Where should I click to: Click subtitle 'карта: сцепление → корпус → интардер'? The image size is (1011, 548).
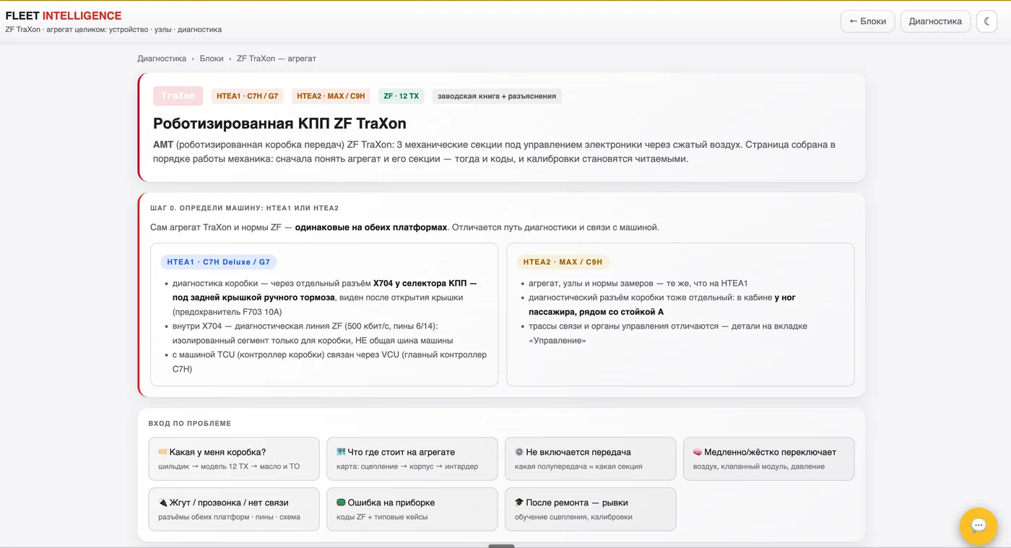(x=407, y=466)
